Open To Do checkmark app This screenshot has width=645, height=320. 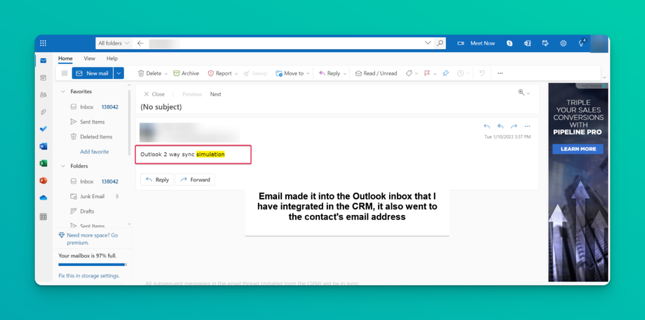[43, 129]
